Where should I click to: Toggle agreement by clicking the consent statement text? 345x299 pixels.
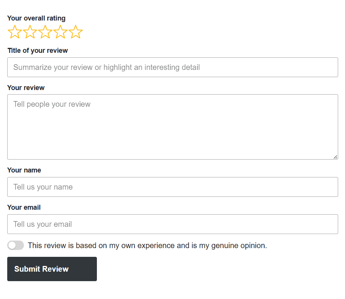click(x=147, y=245)
